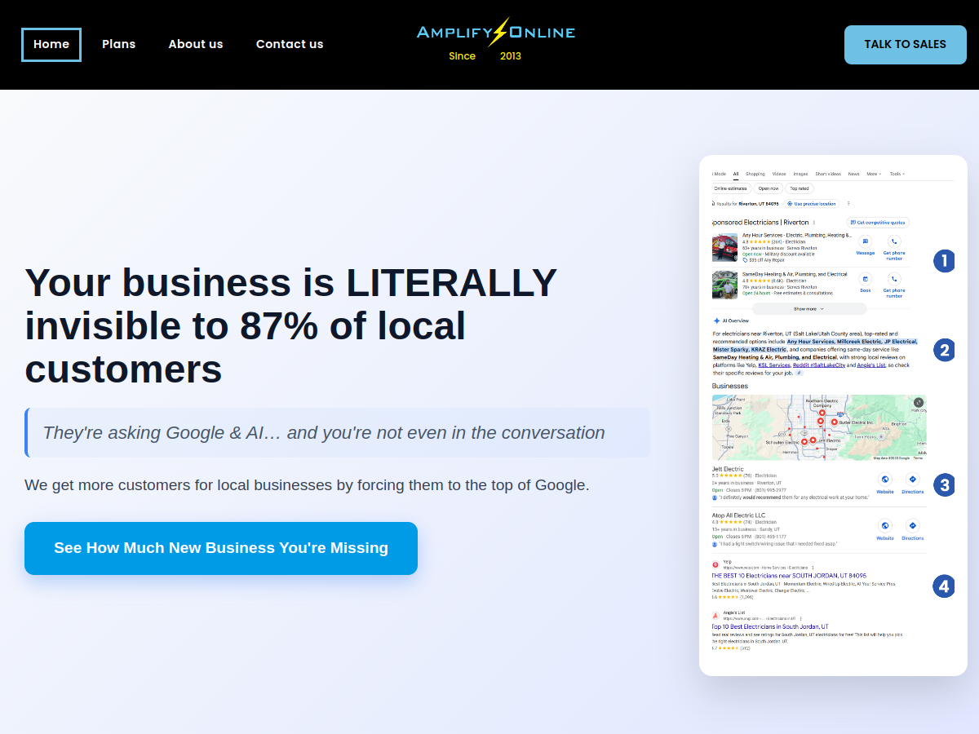Click the AI Overview sparkle icon
Screen dimensions: 979x734
[x=716, y=321]
